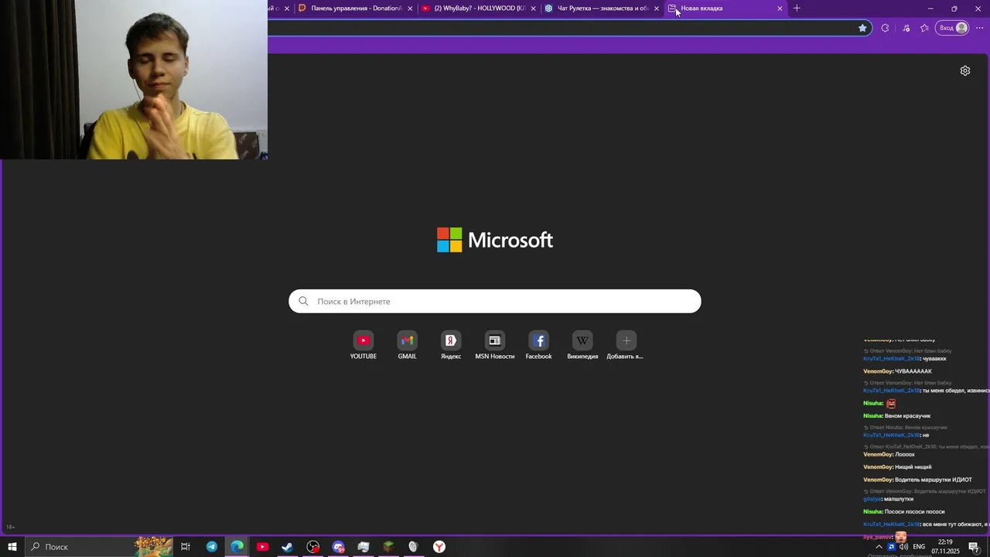Screen dimensions: 990x557
Task: Open the red YouTube taskbar app
Action: (x=262, y=547)
